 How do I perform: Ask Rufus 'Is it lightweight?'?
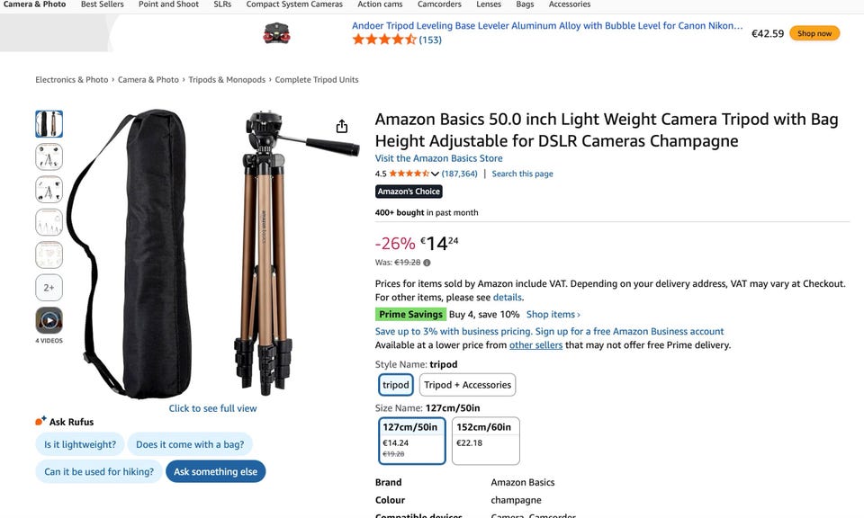(80, 444)
